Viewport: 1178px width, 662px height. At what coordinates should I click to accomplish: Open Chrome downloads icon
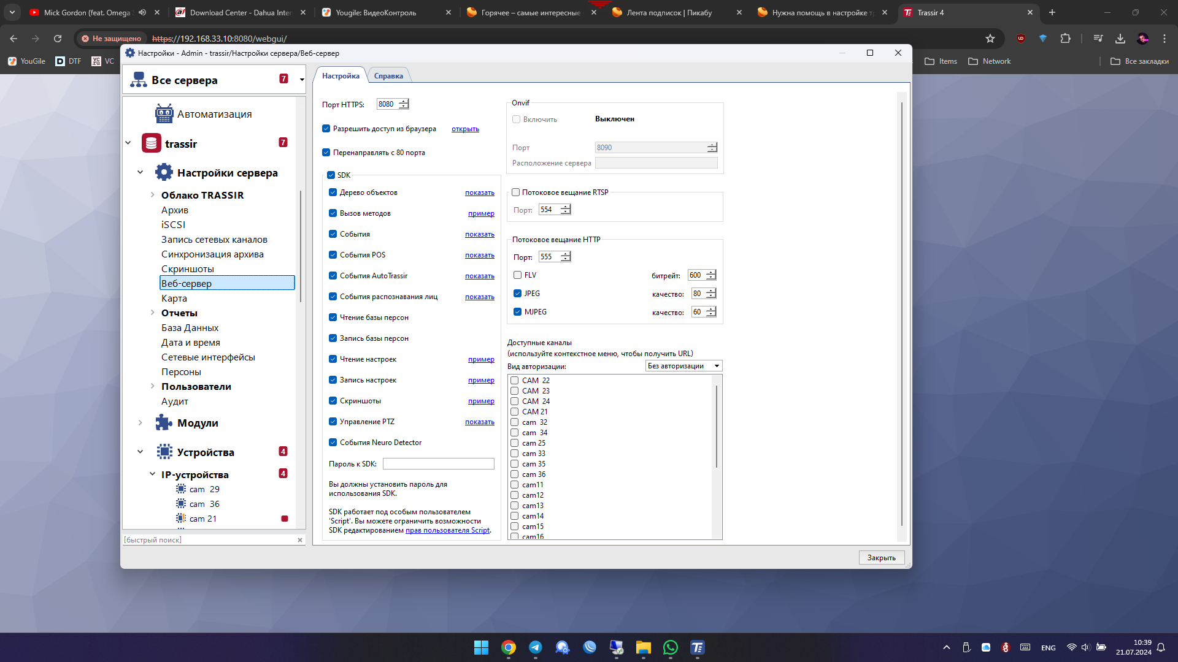point(1120,39)
